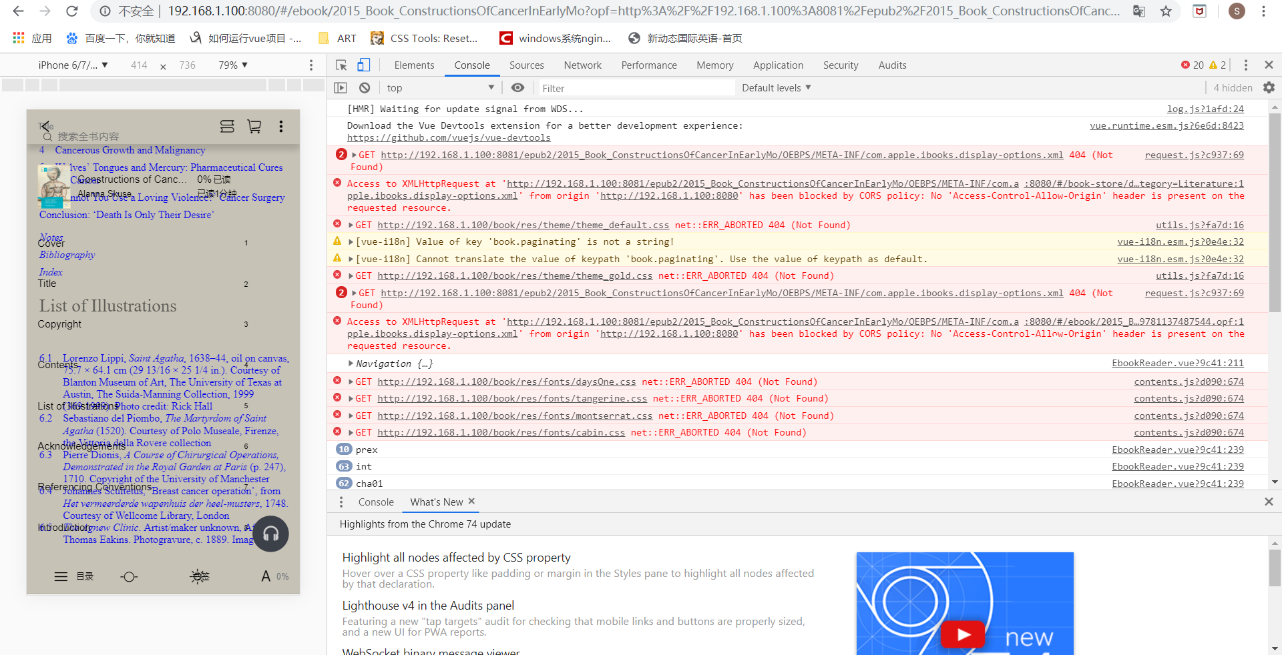This screenshot has height=655, width=1282.
Task: Go back in the ebook reader header
Action: pos(45,126)
